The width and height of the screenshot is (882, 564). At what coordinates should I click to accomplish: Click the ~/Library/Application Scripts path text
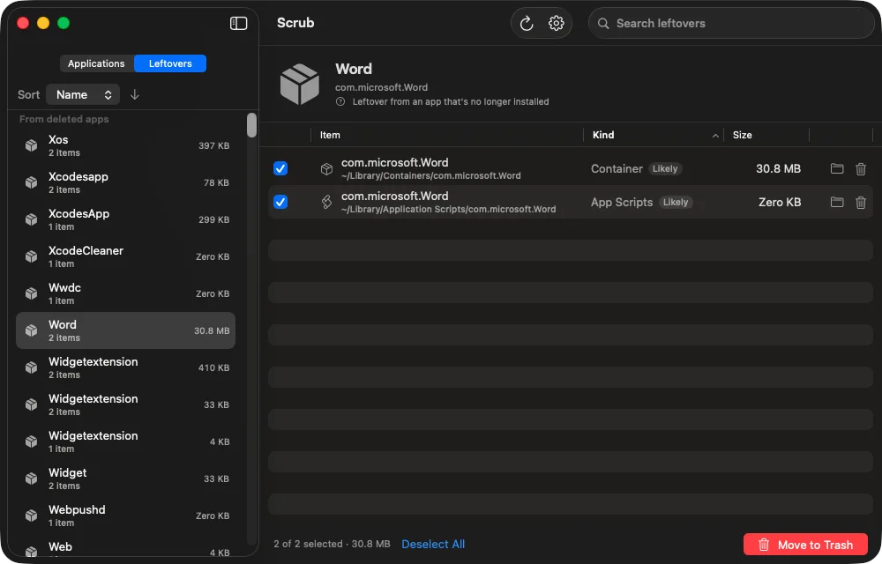point(448,210)
